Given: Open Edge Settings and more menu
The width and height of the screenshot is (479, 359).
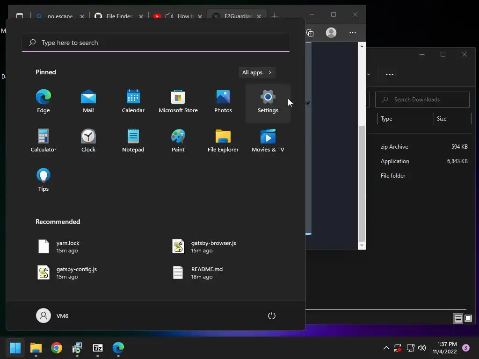Looking at the screenshot, I should pyautogui.click(x=353, y=33).
